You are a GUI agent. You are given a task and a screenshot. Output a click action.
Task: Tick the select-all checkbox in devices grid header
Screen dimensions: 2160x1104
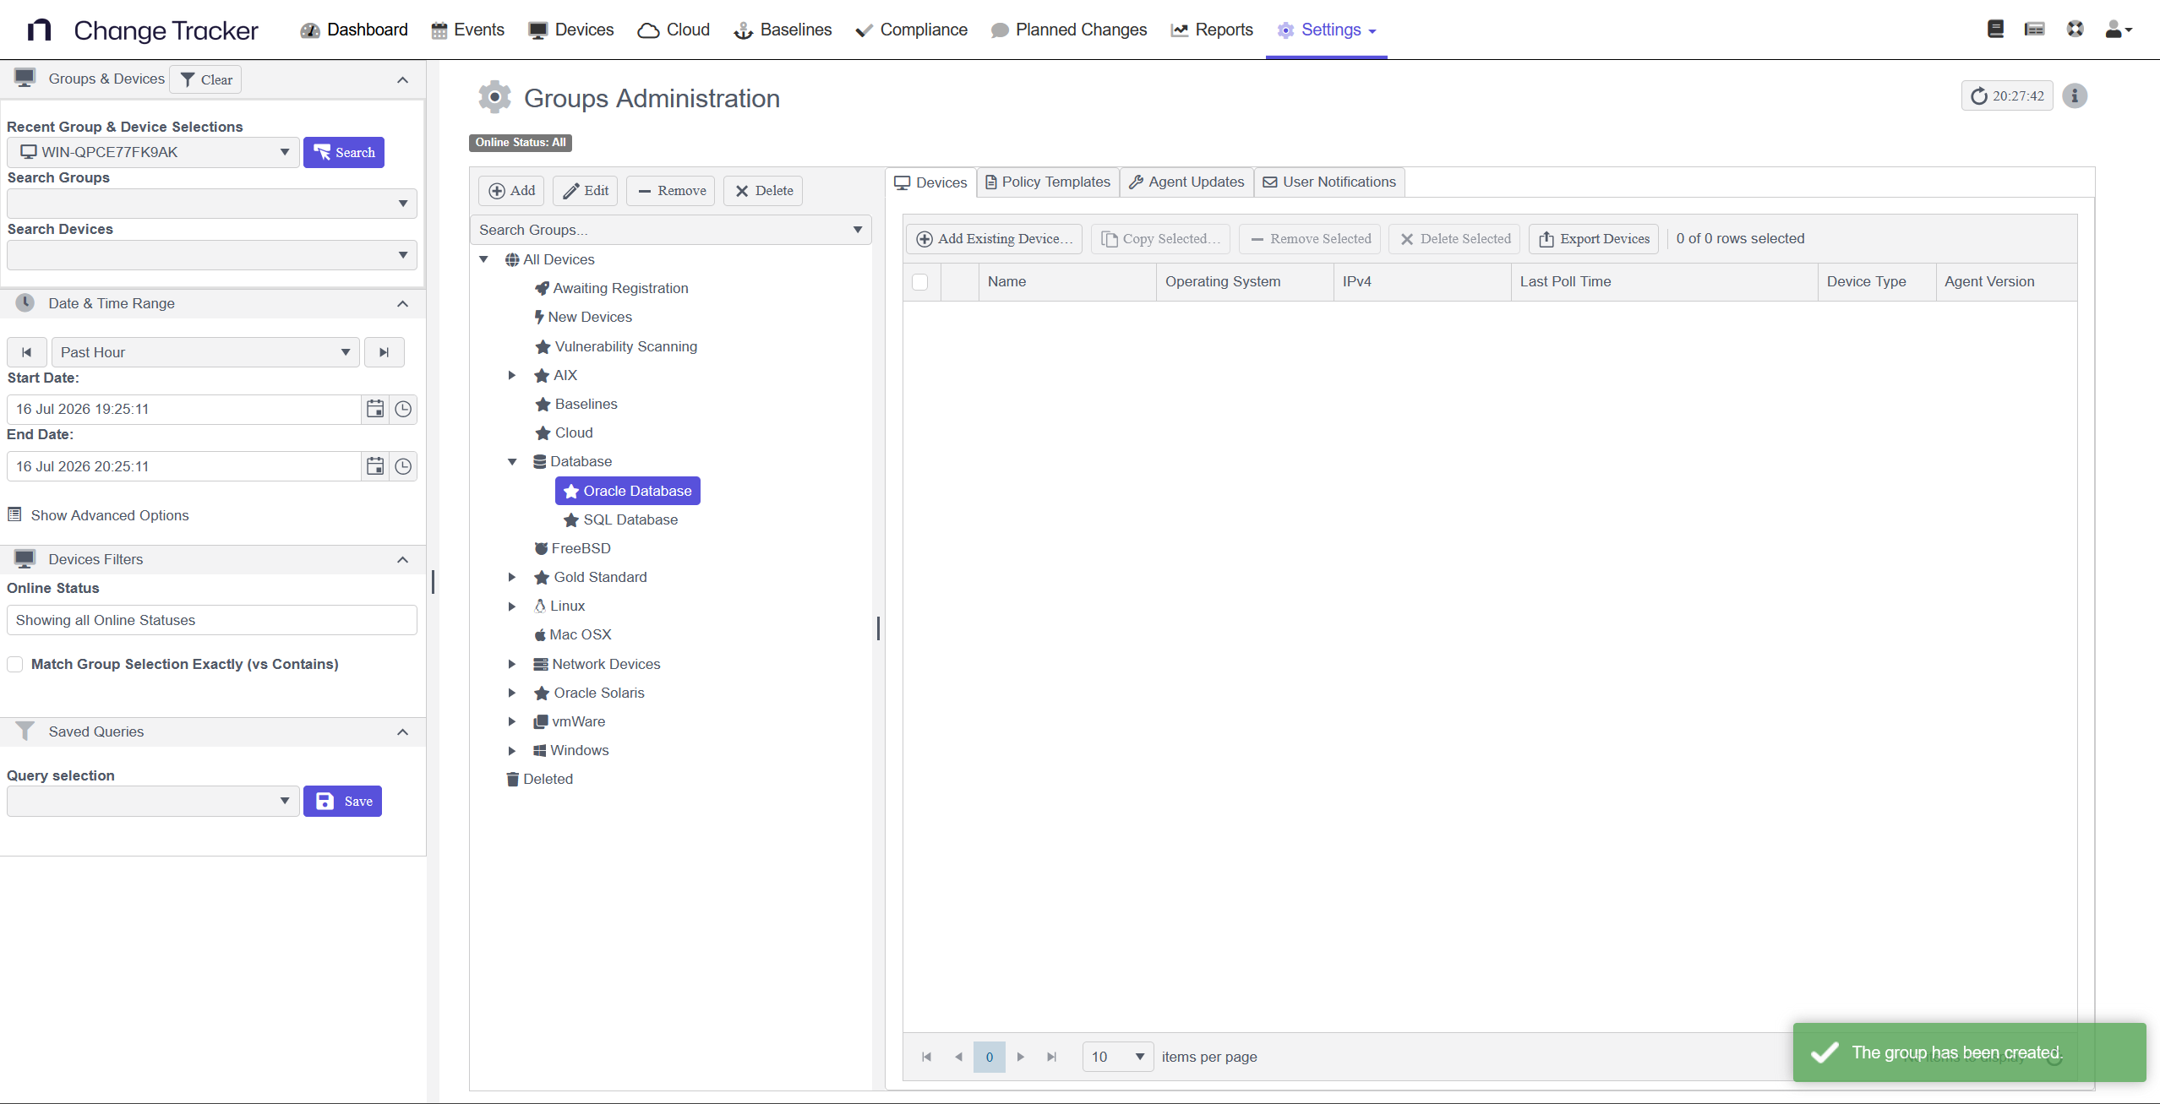920,282
